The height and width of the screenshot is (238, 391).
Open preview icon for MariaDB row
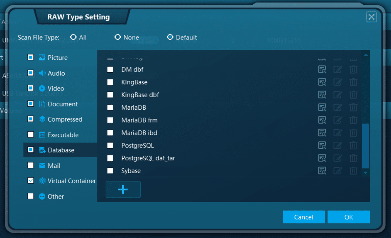(322, 108)
